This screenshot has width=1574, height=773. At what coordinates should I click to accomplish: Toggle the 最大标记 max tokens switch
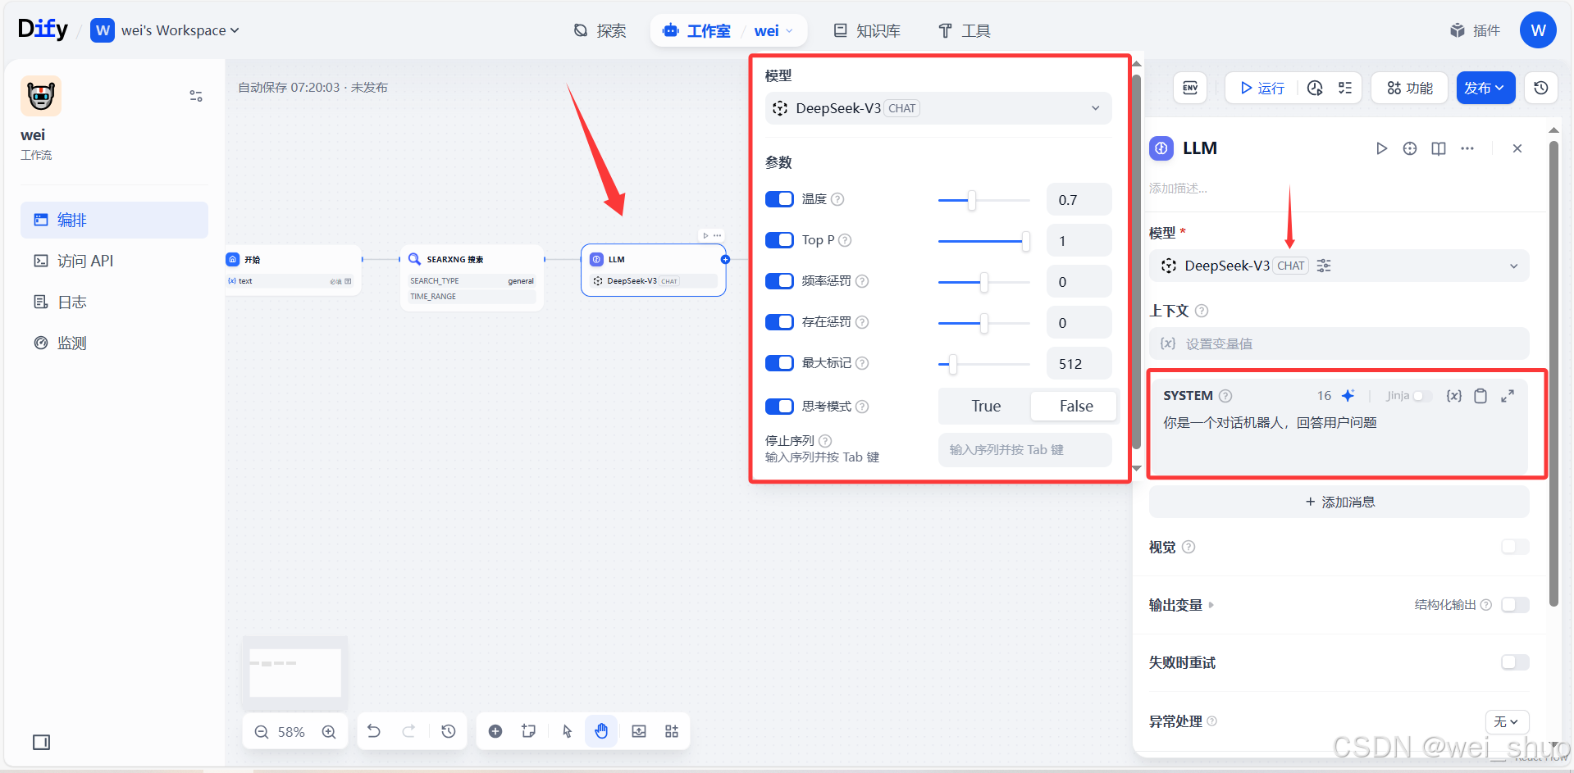[779, 363]
